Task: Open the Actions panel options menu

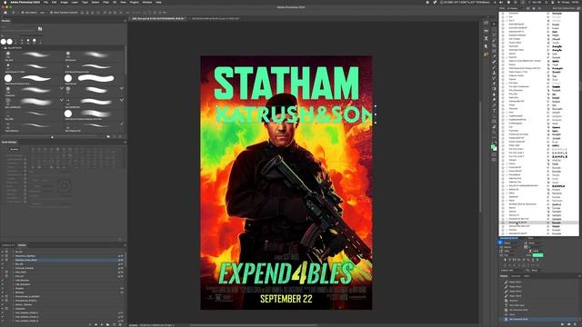Action: [x=125, y=245]
